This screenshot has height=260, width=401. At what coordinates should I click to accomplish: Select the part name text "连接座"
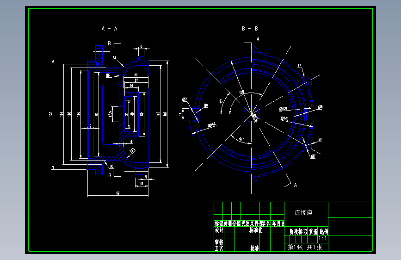point(303,213)
